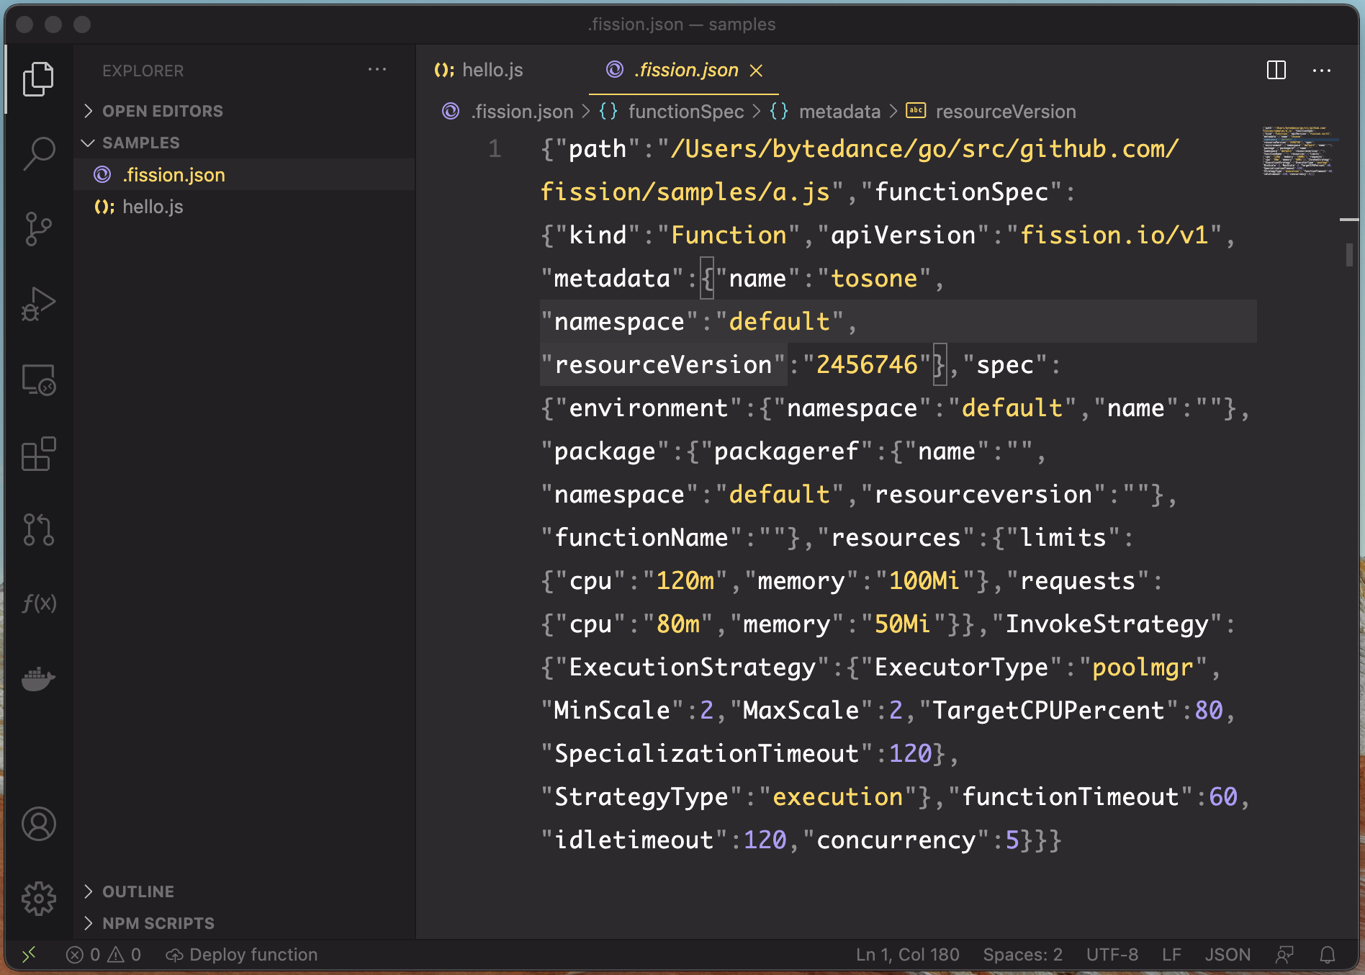Change language mode from JSON

click(1227, 955)
